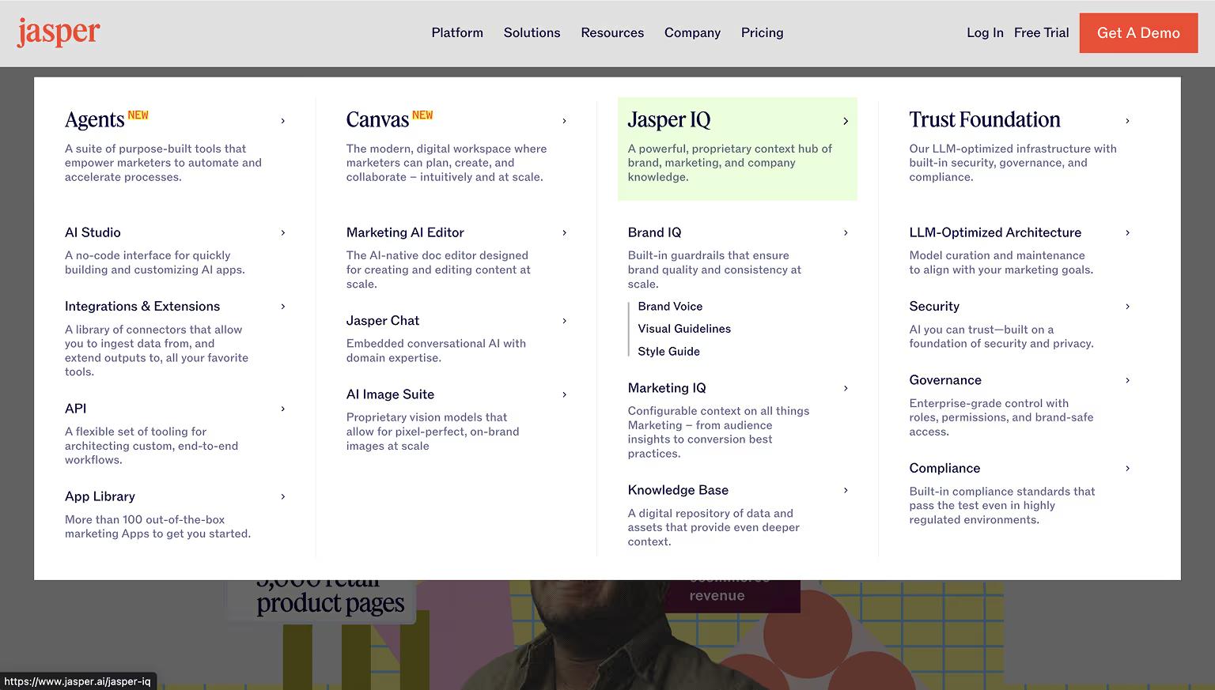Image resolution: width=1215 pixels, height=690 pixels.
Task: Click the Jasper logo
Action: coord(59,32)
